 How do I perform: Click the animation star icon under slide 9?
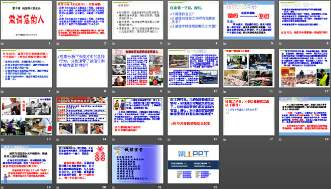pos(113,92)
